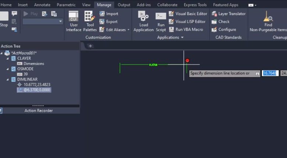The height and width of the screenshot is (158, 287).
Task: Expand the Edit Aliases dropdown arrow
Action: click(x=128, y=30)
